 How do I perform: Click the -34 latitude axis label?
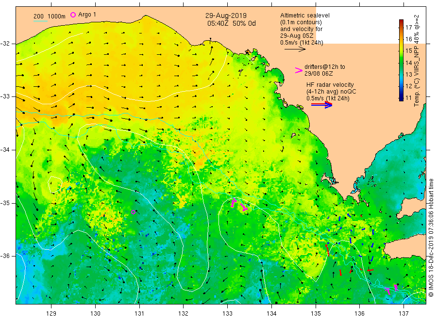(x=5, y=150)
